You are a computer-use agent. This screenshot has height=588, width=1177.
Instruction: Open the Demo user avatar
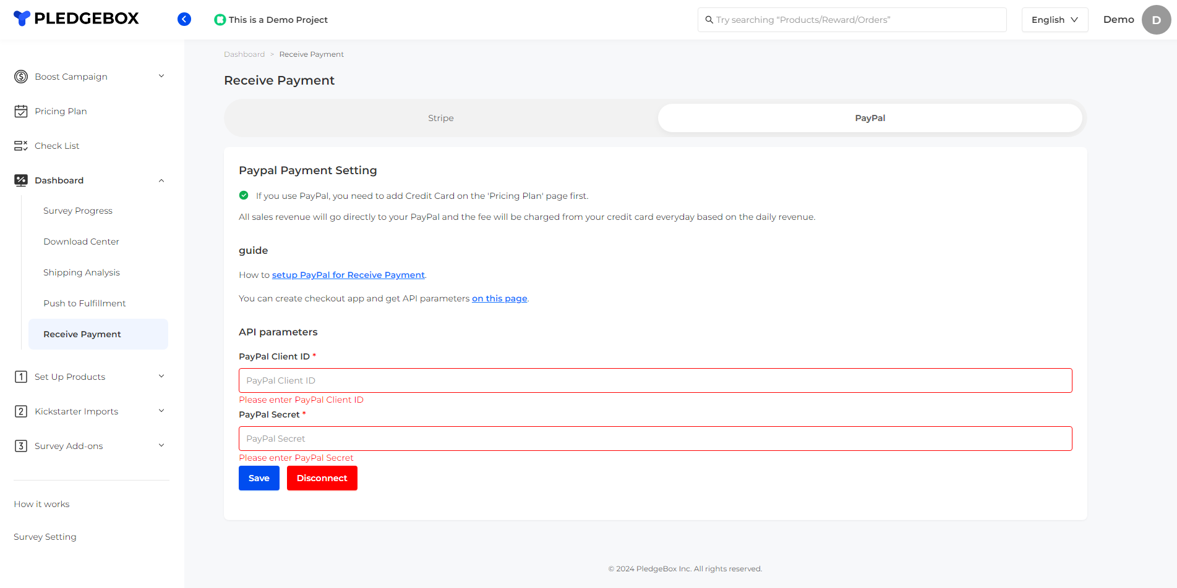pyautogui.click(x=1156, y=20)
